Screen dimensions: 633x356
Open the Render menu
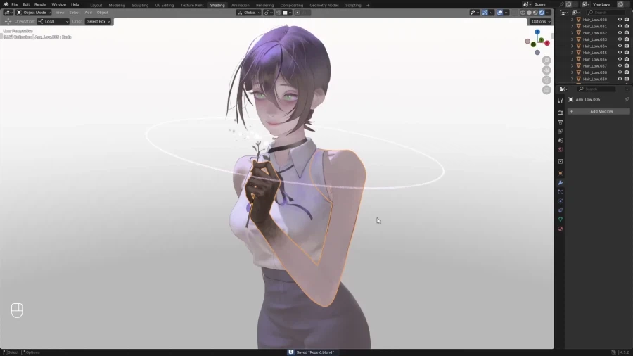coord(40,4)
